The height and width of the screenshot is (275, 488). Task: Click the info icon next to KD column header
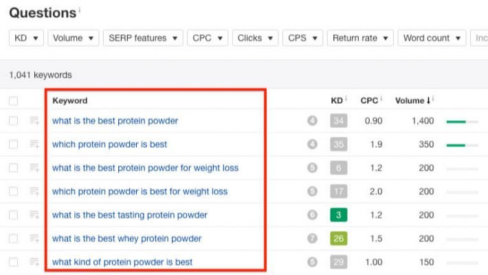346,100
